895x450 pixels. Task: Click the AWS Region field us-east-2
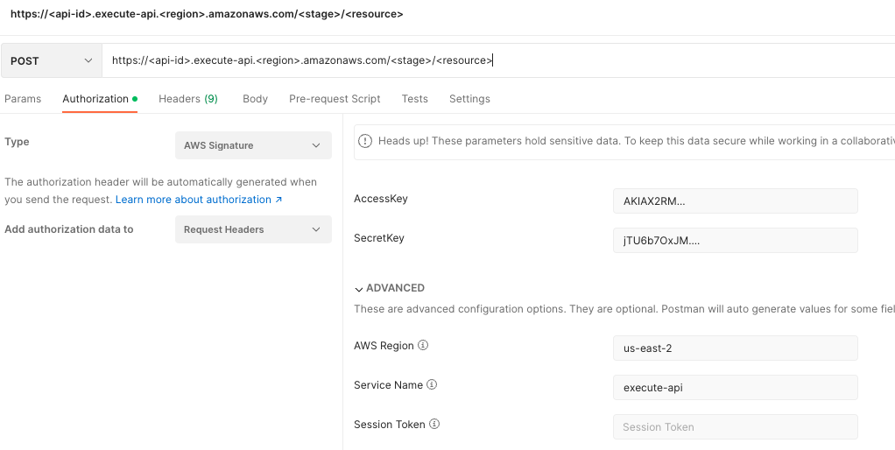click(x=735, y=348)
